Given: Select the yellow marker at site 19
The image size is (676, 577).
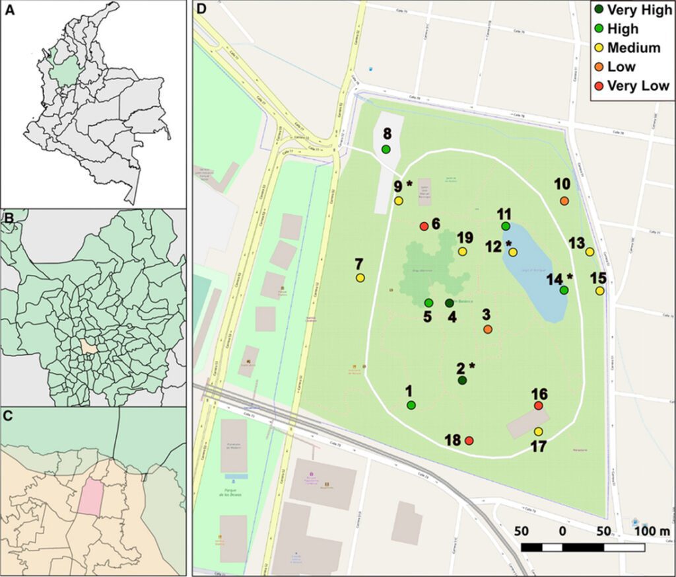Looking at the screenshot, I should point(463,252).
